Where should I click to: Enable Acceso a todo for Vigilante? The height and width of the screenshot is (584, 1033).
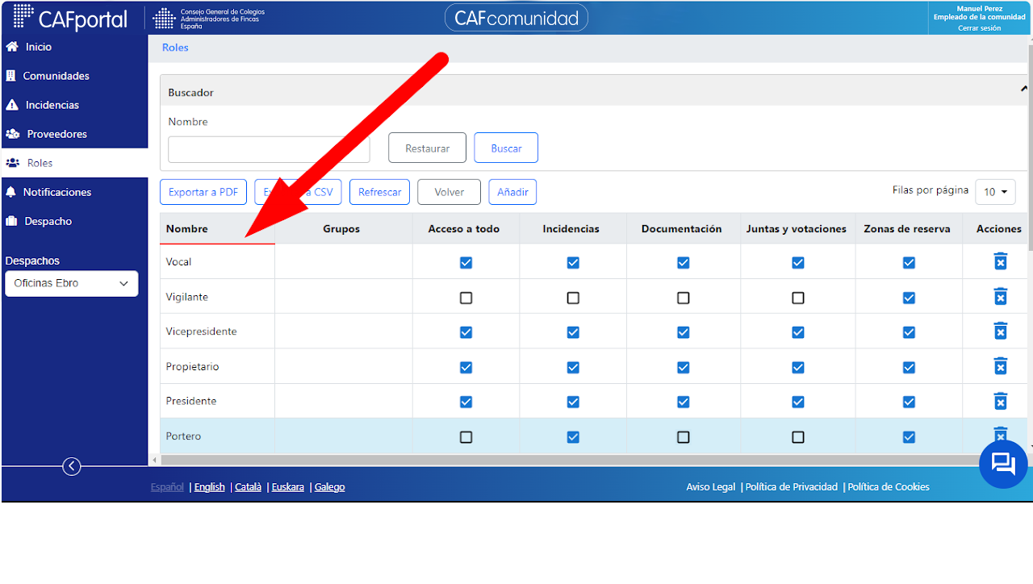point(466,298)
